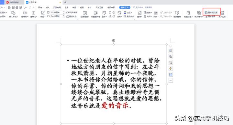Switch to the 视图 ribbon tab
Screen dimensions: 233x125
pos(82,7)
